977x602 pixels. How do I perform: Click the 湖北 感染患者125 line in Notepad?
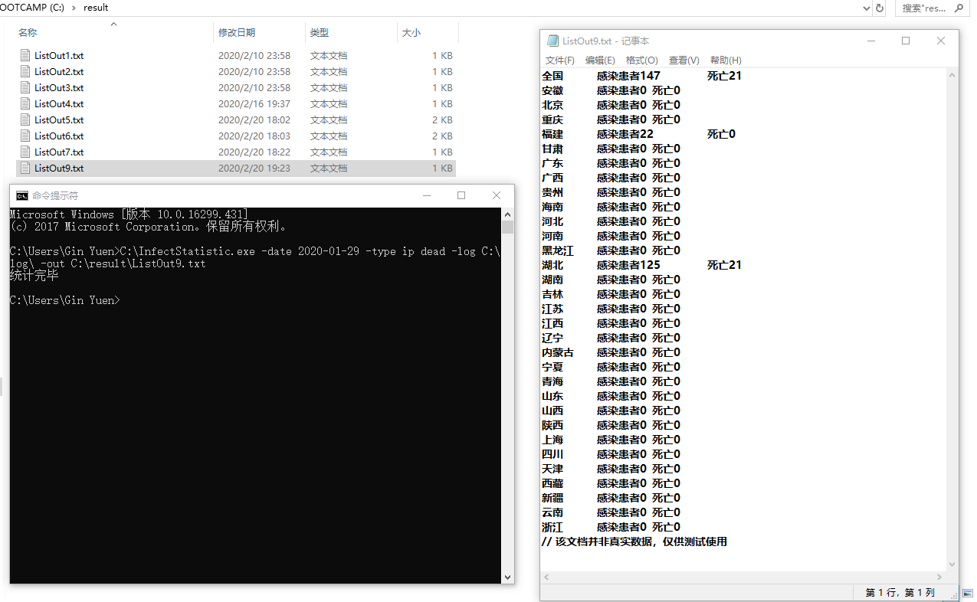(641, 265)
